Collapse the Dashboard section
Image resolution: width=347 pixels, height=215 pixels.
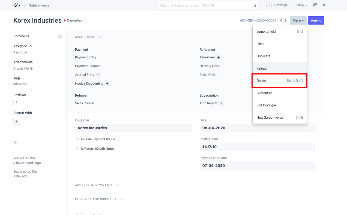pyautogui.click(x=99, y=37)
